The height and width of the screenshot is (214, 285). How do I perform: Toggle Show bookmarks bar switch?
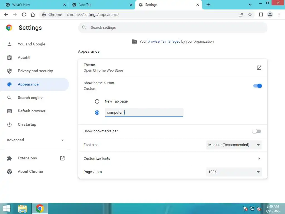(x=257, y=131)
